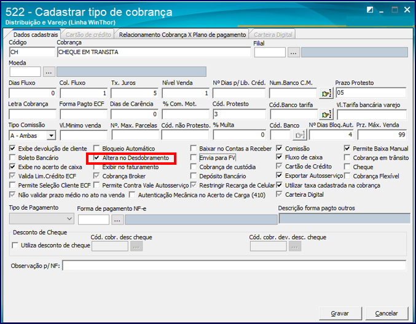The width and height of the screenshot is (416, 324).
Task: Check Exibir no faturamento option
Action: click(96, 167)
